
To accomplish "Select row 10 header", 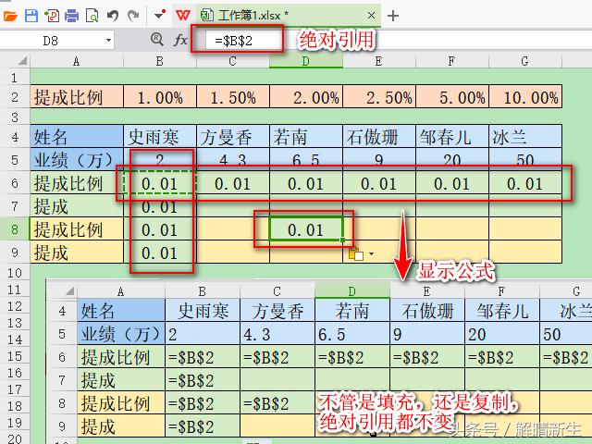I will pos(15,273).
